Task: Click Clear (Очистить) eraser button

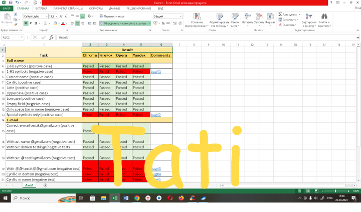Action: pyautogui.click(x=287, y=25)
